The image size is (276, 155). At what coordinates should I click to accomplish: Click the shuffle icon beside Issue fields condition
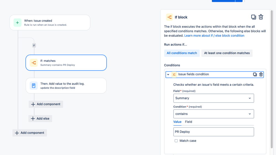click(174, 74)
